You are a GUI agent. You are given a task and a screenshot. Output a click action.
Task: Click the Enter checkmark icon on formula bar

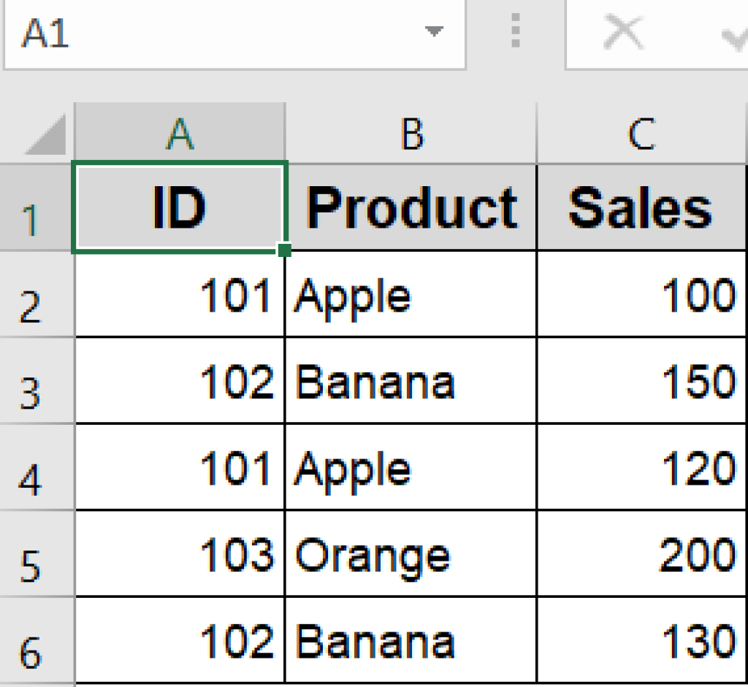point(734,33)
